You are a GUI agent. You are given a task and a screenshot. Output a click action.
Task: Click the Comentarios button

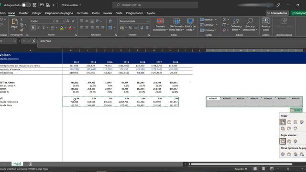pos(277,13)
